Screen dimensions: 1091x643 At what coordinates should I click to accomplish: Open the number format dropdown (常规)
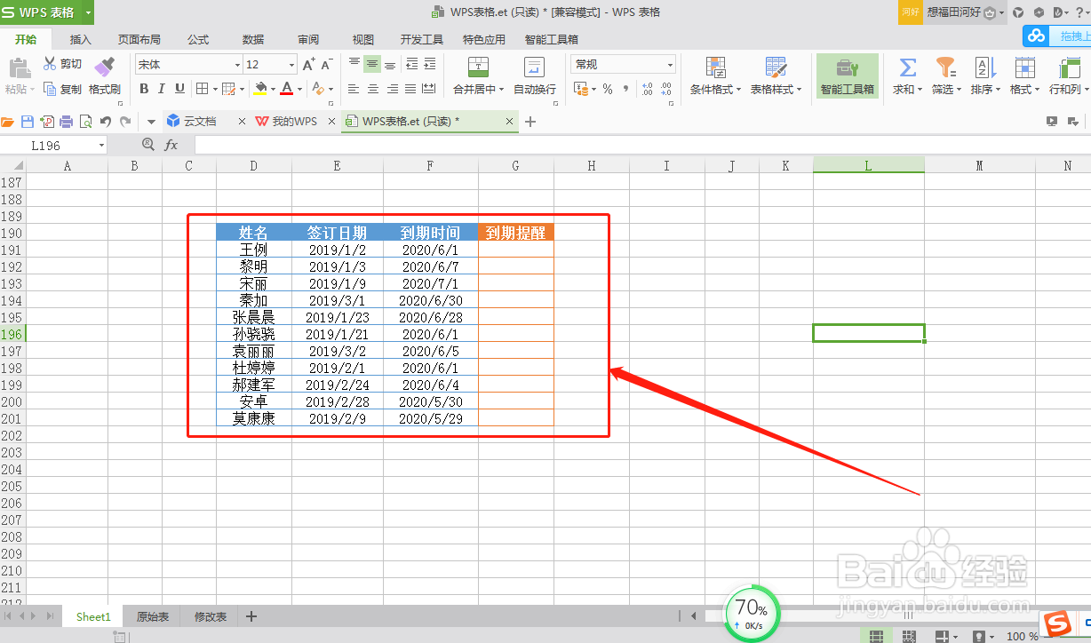pos(670,65)
